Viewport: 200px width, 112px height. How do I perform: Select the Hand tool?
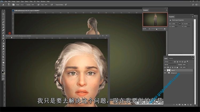coord(3,63)
